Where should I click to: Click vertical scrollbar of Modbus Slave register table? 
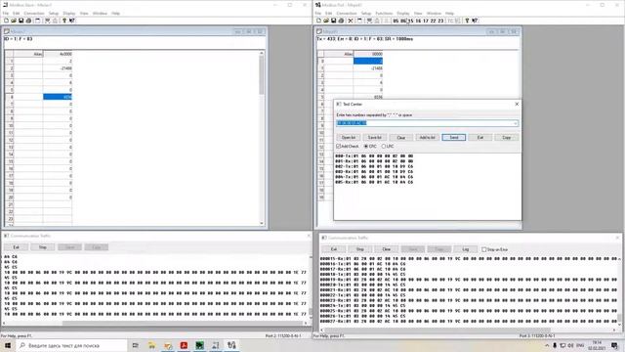[x=262, y=138]
